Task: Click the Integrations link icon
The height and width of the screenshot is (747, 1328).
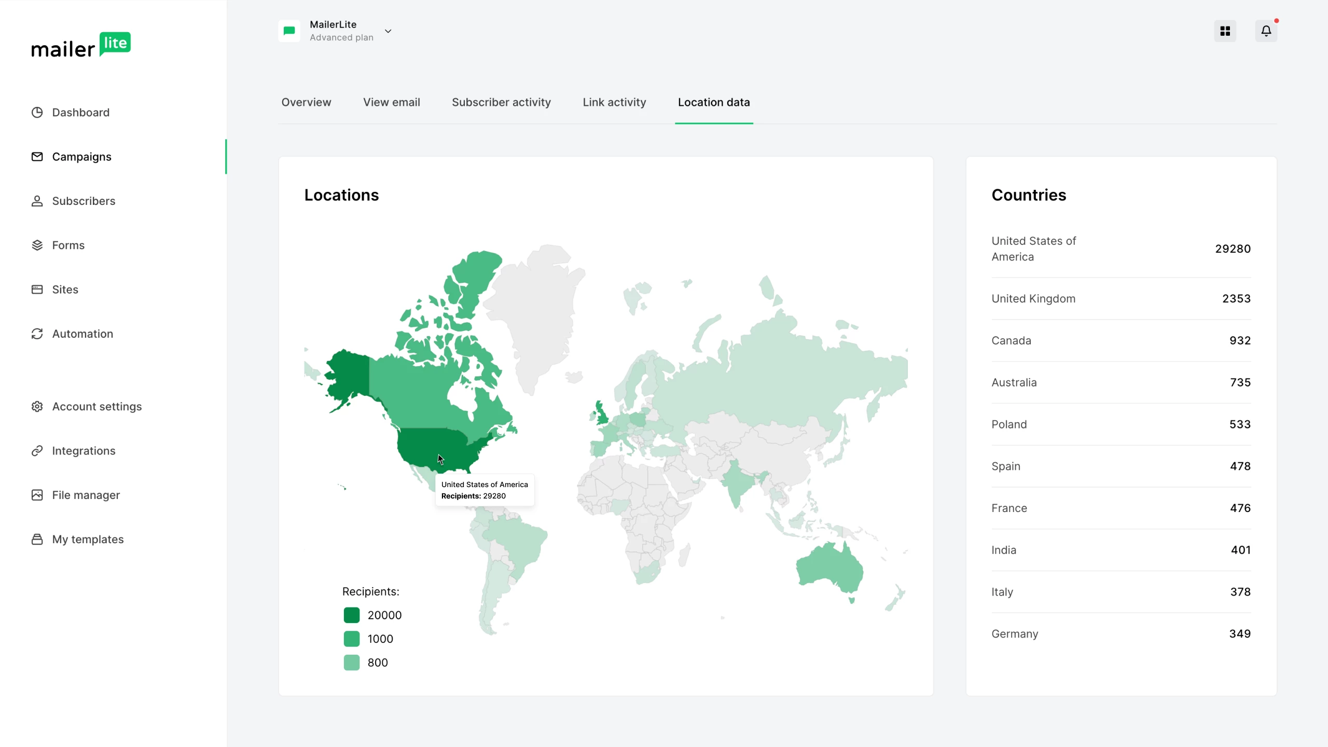Action: click(x=37, y=451)
